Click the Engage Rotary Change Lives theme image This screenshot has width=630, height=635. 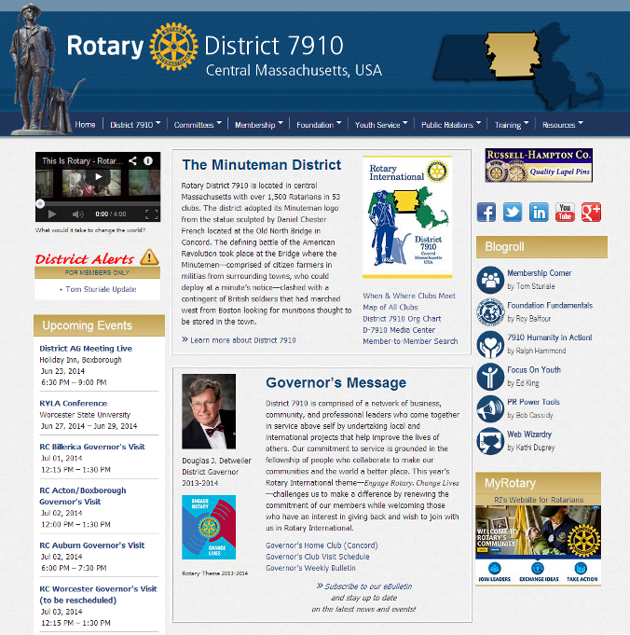[x=209, y=527]
